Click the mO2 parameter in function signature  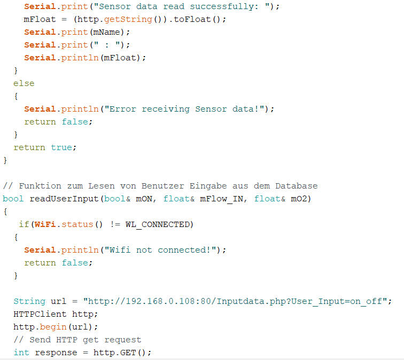[299, 199]
